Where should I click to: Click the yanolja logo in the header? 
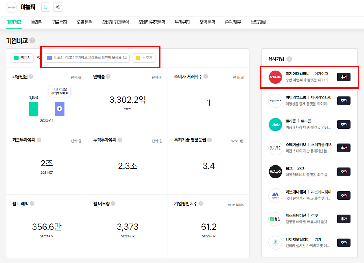tap(11, 7)
